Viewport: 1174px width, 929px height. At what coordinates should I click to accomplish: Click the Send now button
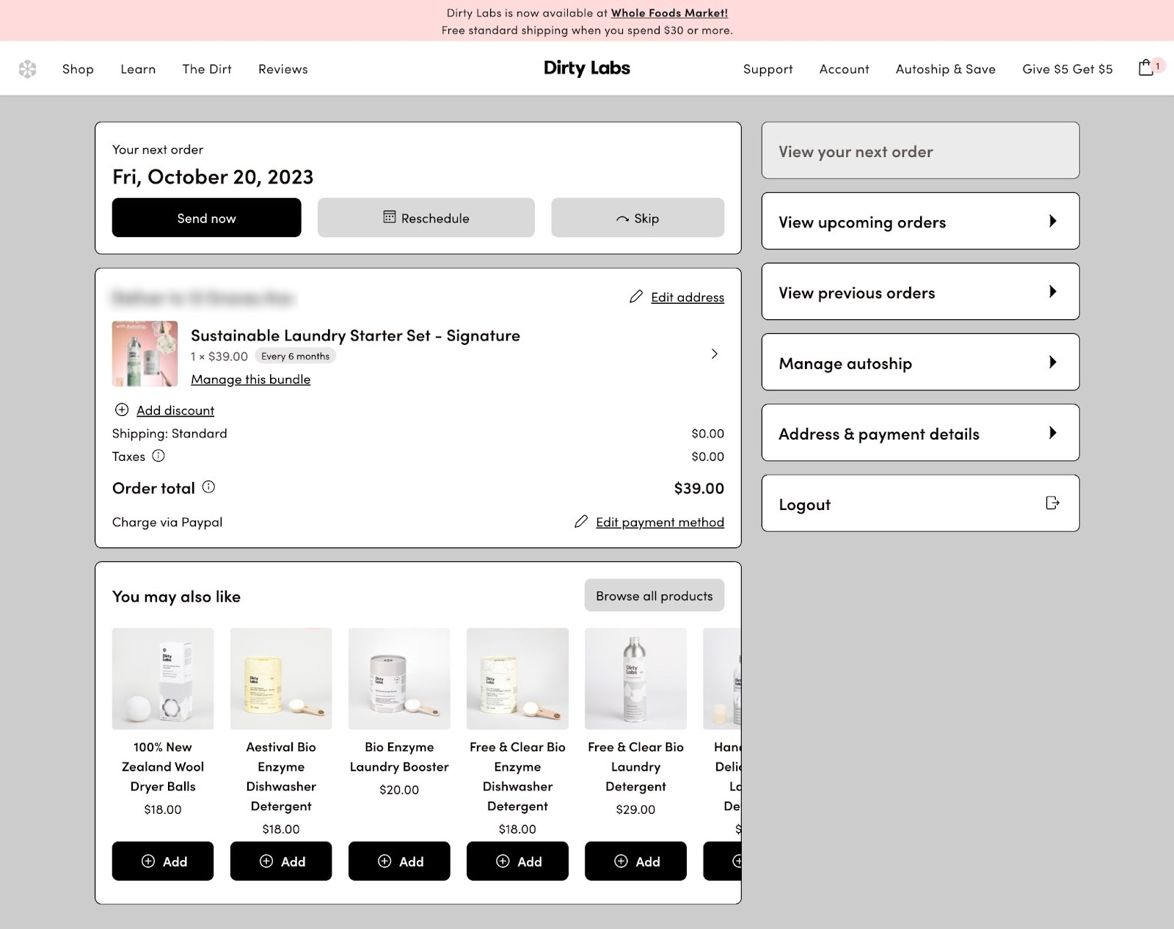tap(206, 217)
